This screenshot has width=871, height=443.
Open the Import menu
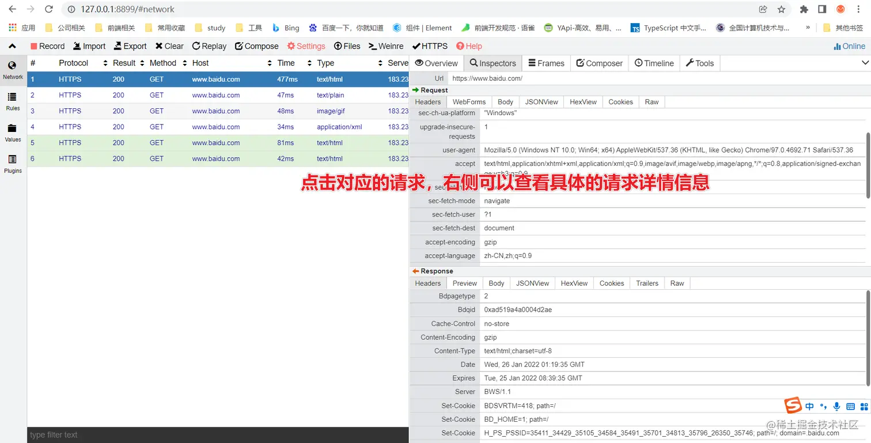(x=88, y=46)
